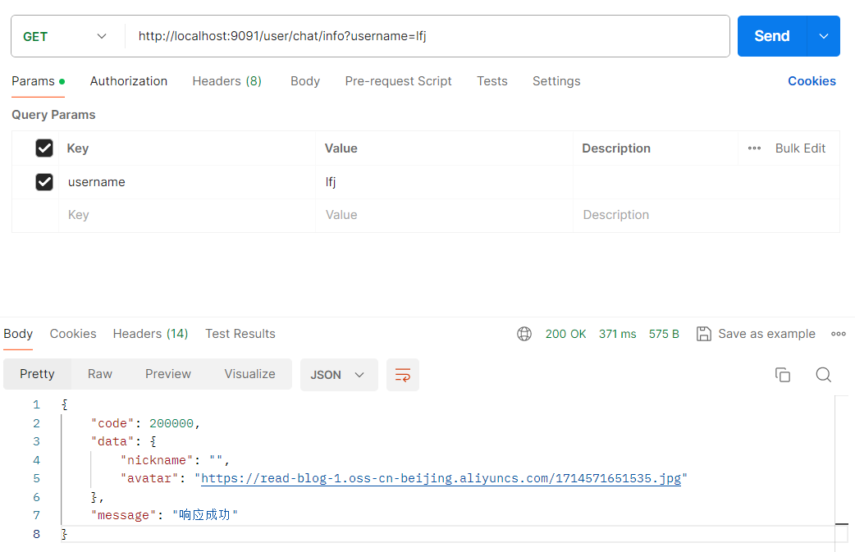This screenshot has width=855, height=552.
Task: Switch to the Preview view
Action: [168, 374]
